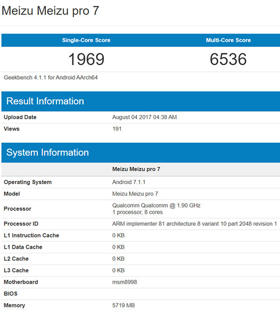This screenshot has height=314, width=280.
Task: Click the L2 Cache 0 KB value
Action: [118, 259]
